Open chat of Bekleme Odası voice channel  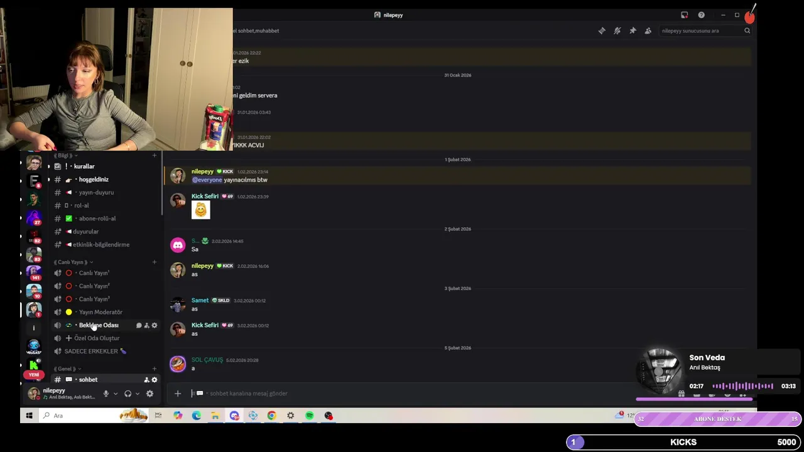coord(139,325)
